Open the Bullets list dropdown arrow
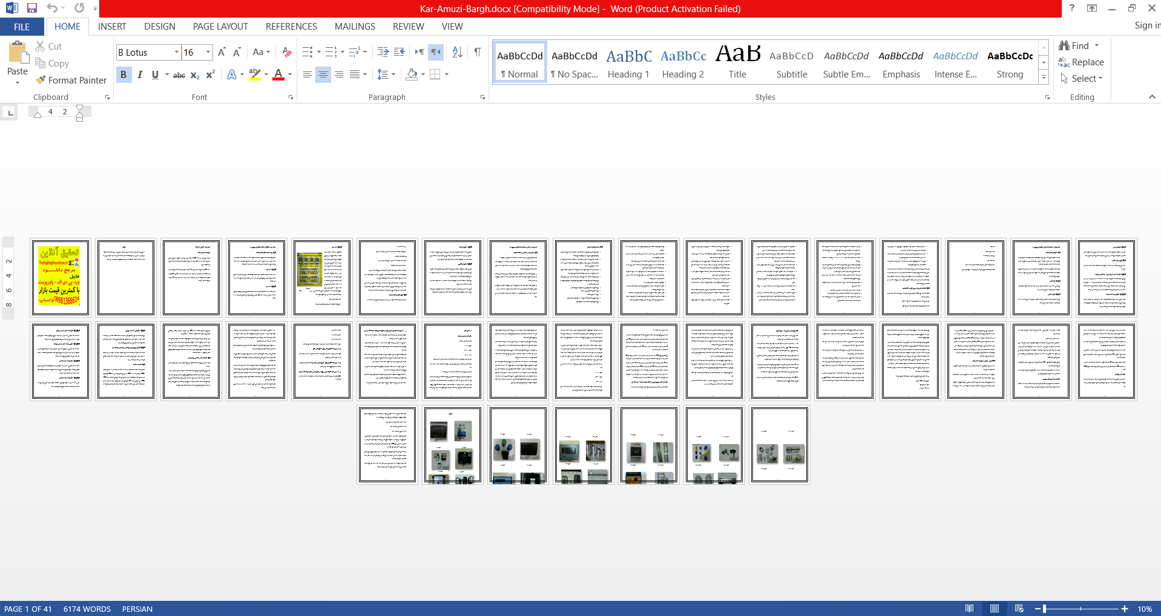1161x616 pixels. [x=319, y=52]
